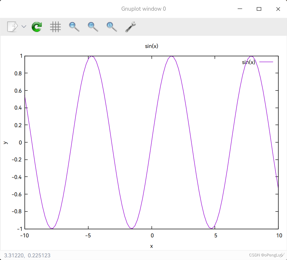Click the zoom out magnifier icon
This screenshot has width=287, height=260.
(x=74, y=27)
